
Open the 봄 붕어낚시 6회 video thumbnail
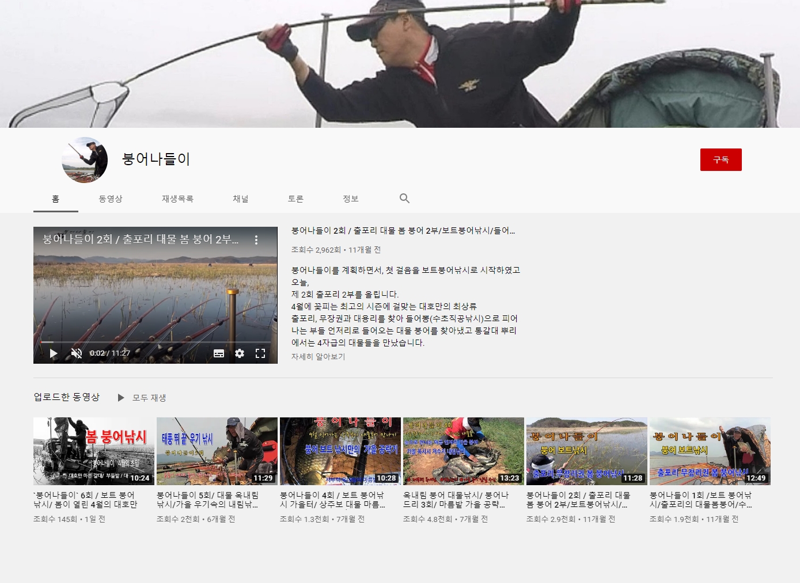(94, 451)
